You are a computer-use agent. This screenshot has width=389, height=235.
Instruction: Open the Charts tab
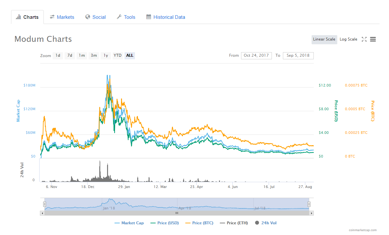[27, 17]
